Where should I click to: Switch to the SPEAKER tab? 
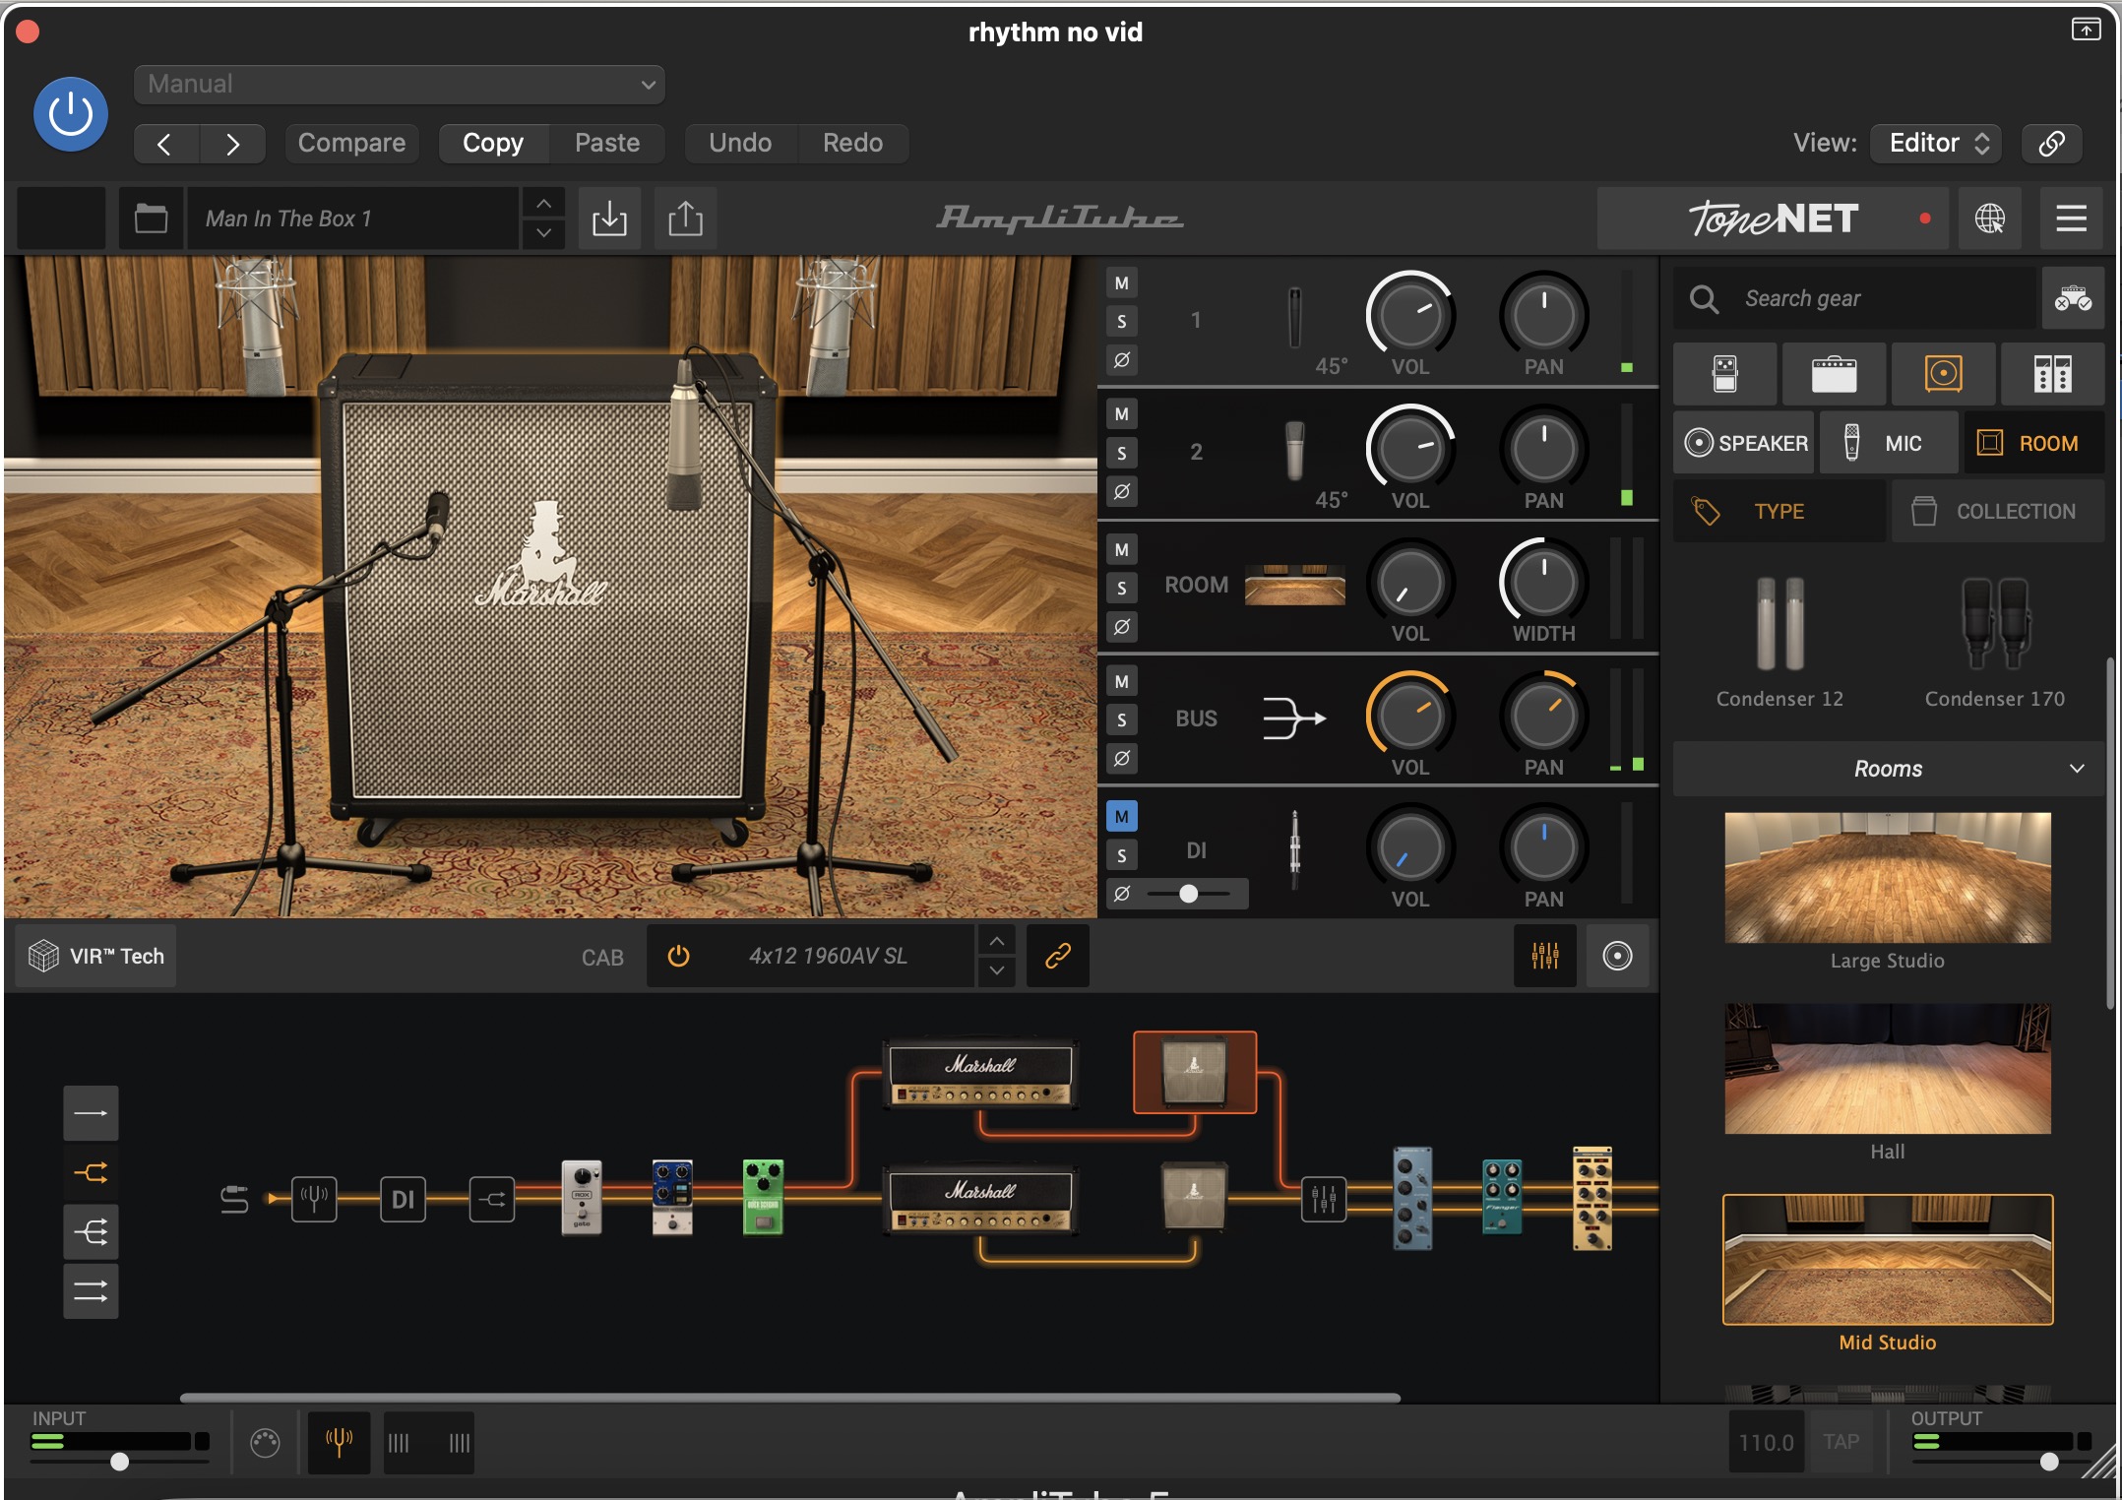(x=1744, y=443)
